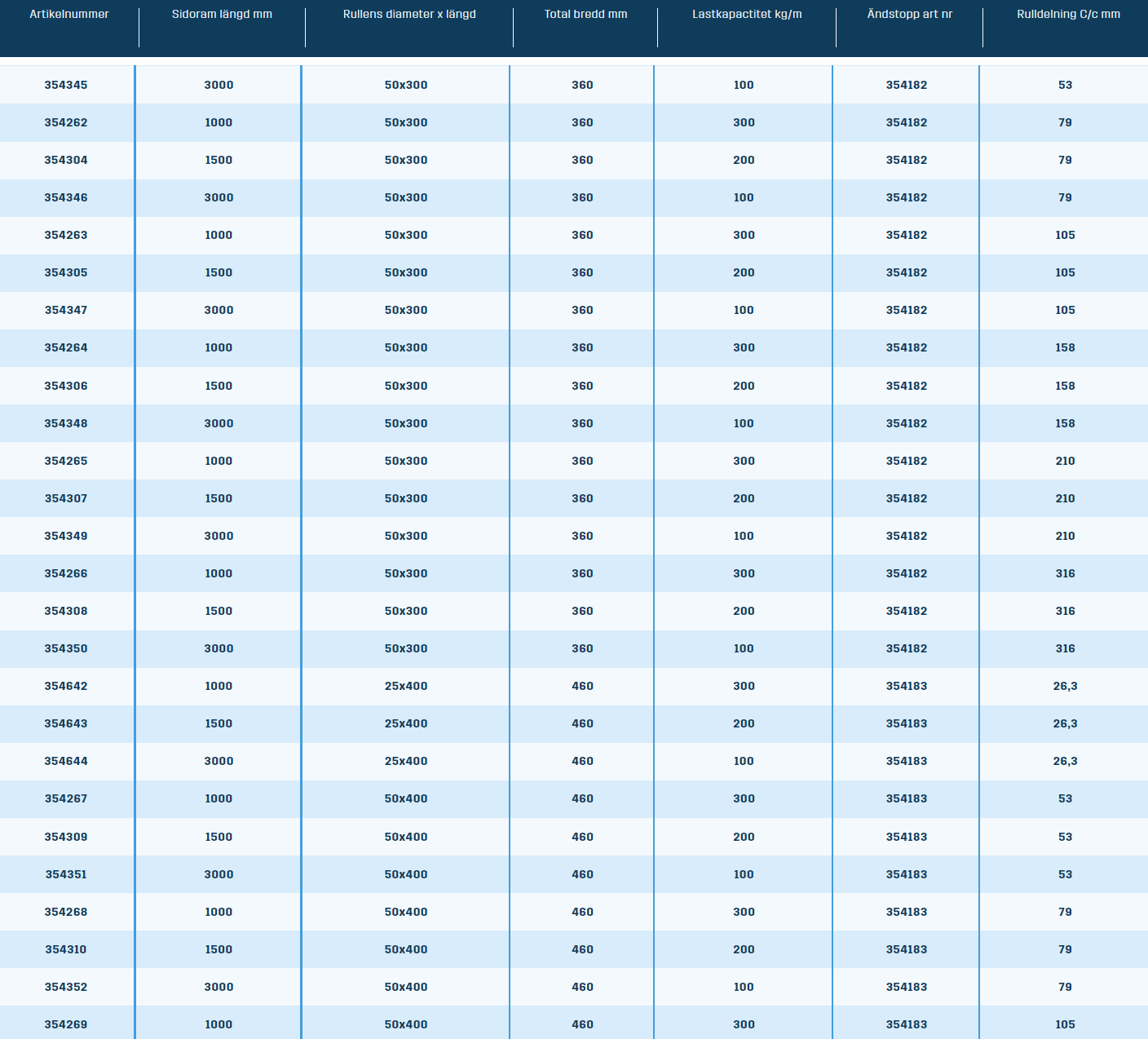
Task: Click load capacity 300 in 354262 row
Action: 744,122
